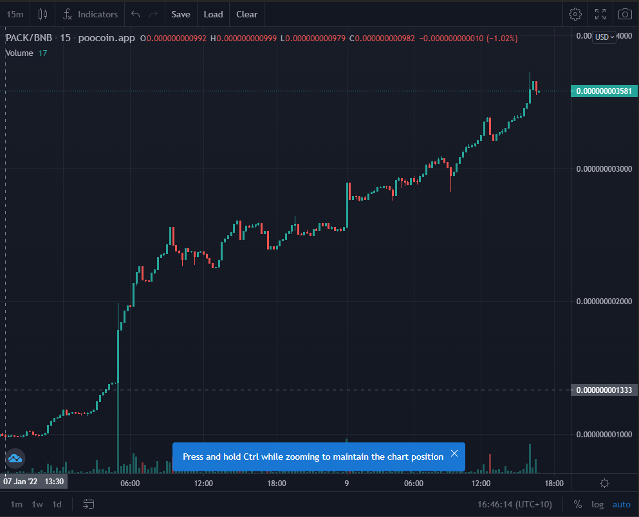Toggle auto scale mode
This screenshot has height=517, width=639.
[x=622, y=504]
